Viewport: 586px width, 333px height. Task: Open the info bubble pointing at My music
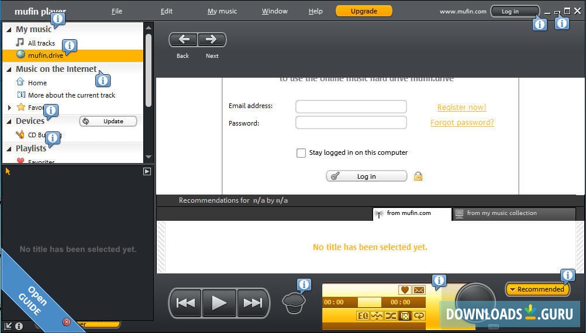point(57,19)
